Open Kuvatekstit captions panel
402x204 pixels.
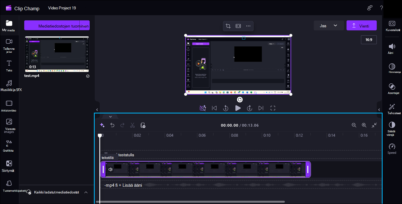click(x=393, y=26)
